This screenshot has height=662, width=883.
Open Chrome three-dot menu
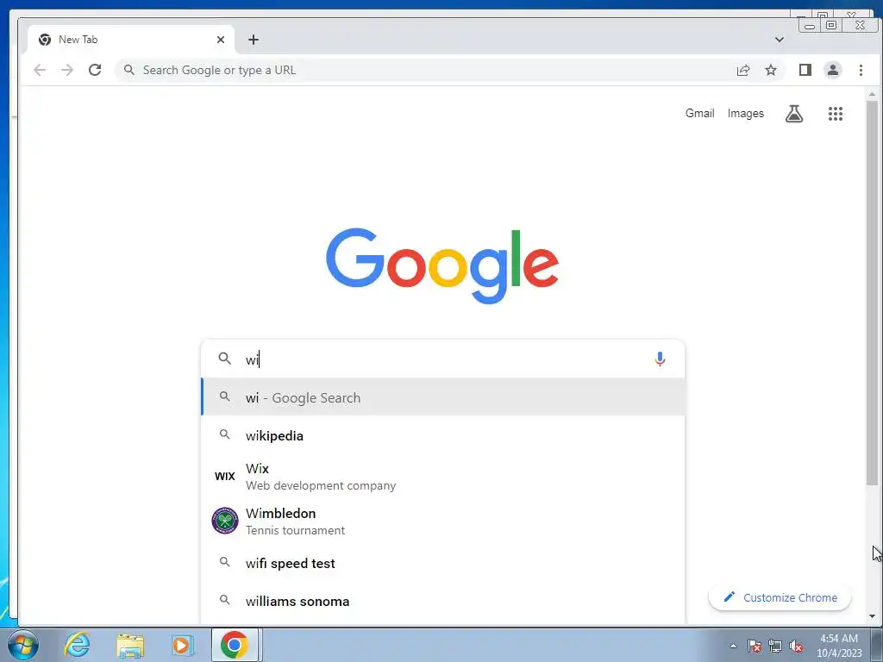861,70
